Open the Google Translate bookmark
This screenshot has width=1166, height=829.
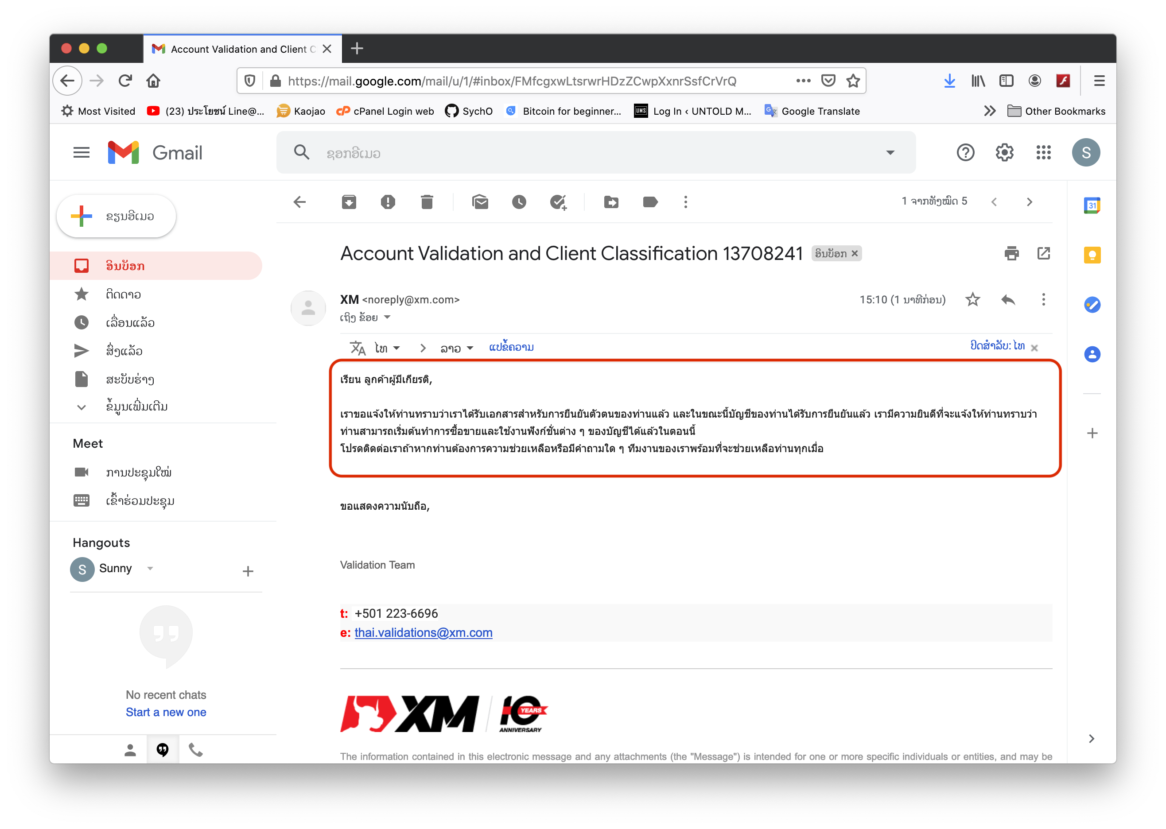pyautogui.click(x=812, y=111)
